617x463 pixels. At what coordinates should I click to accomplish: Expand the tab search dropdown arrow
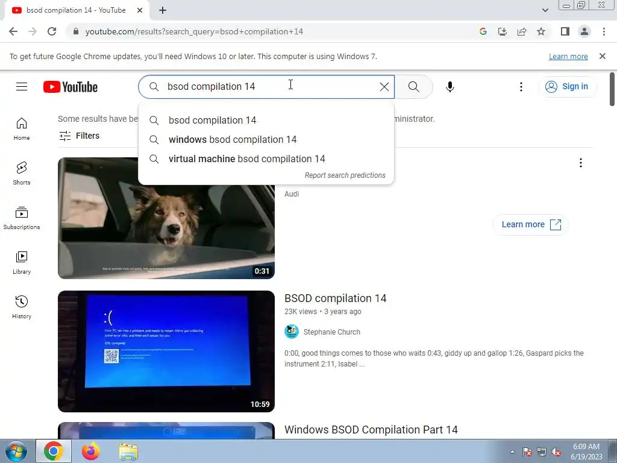point(545,10)
